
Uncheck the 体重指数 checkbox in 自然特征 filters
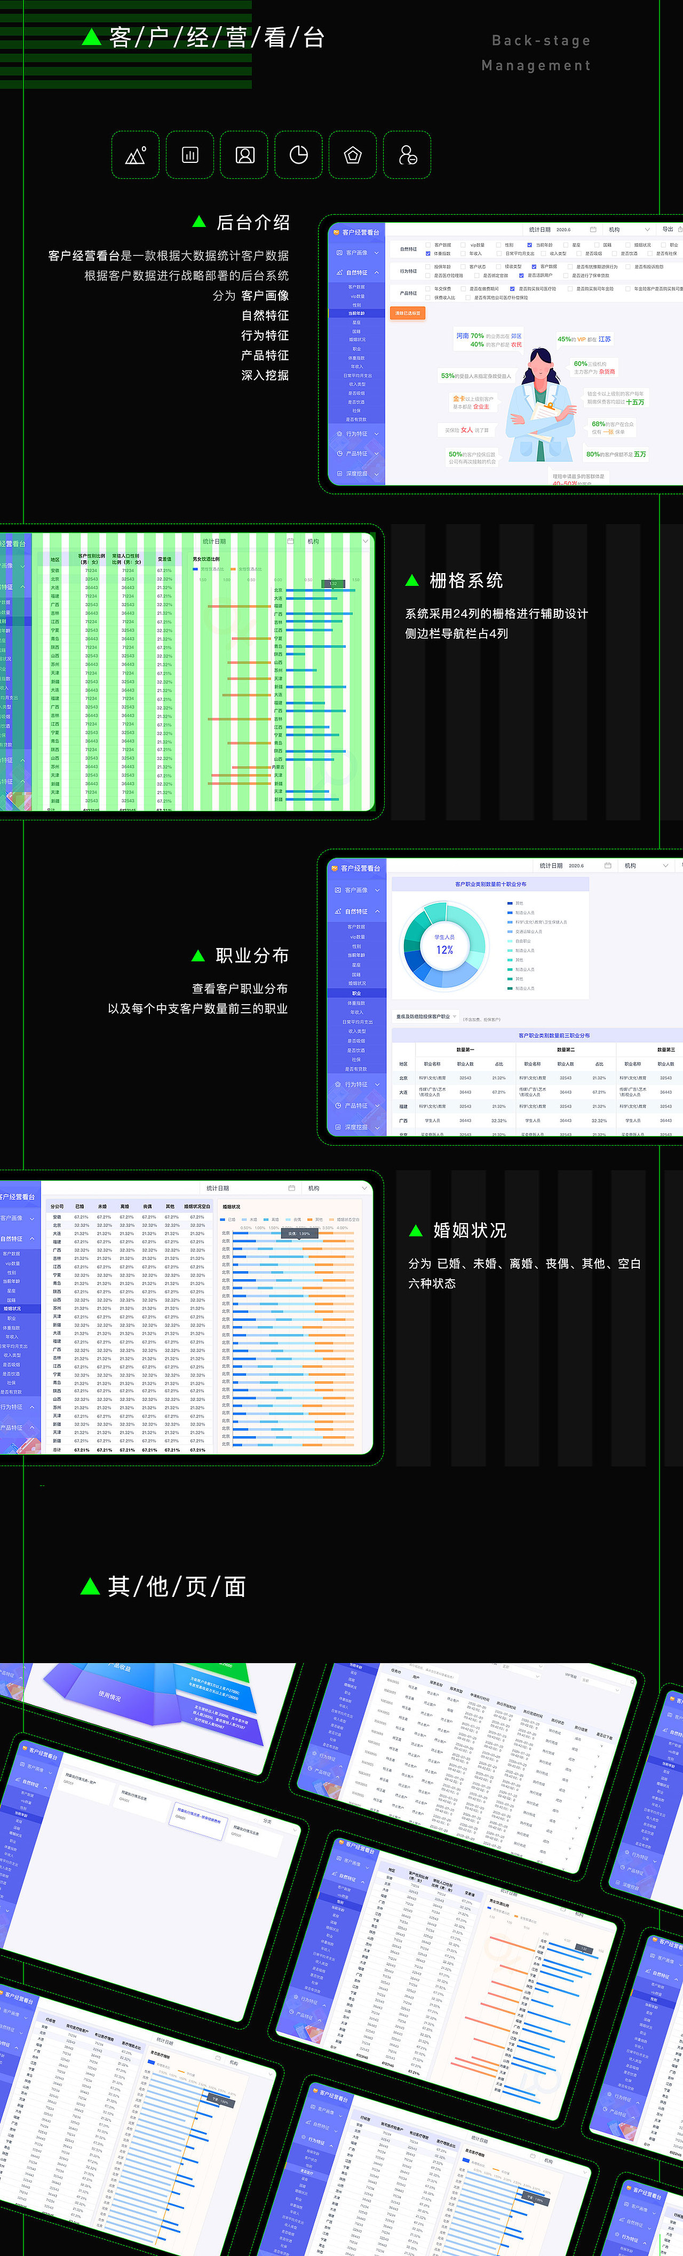pos(427,254)
